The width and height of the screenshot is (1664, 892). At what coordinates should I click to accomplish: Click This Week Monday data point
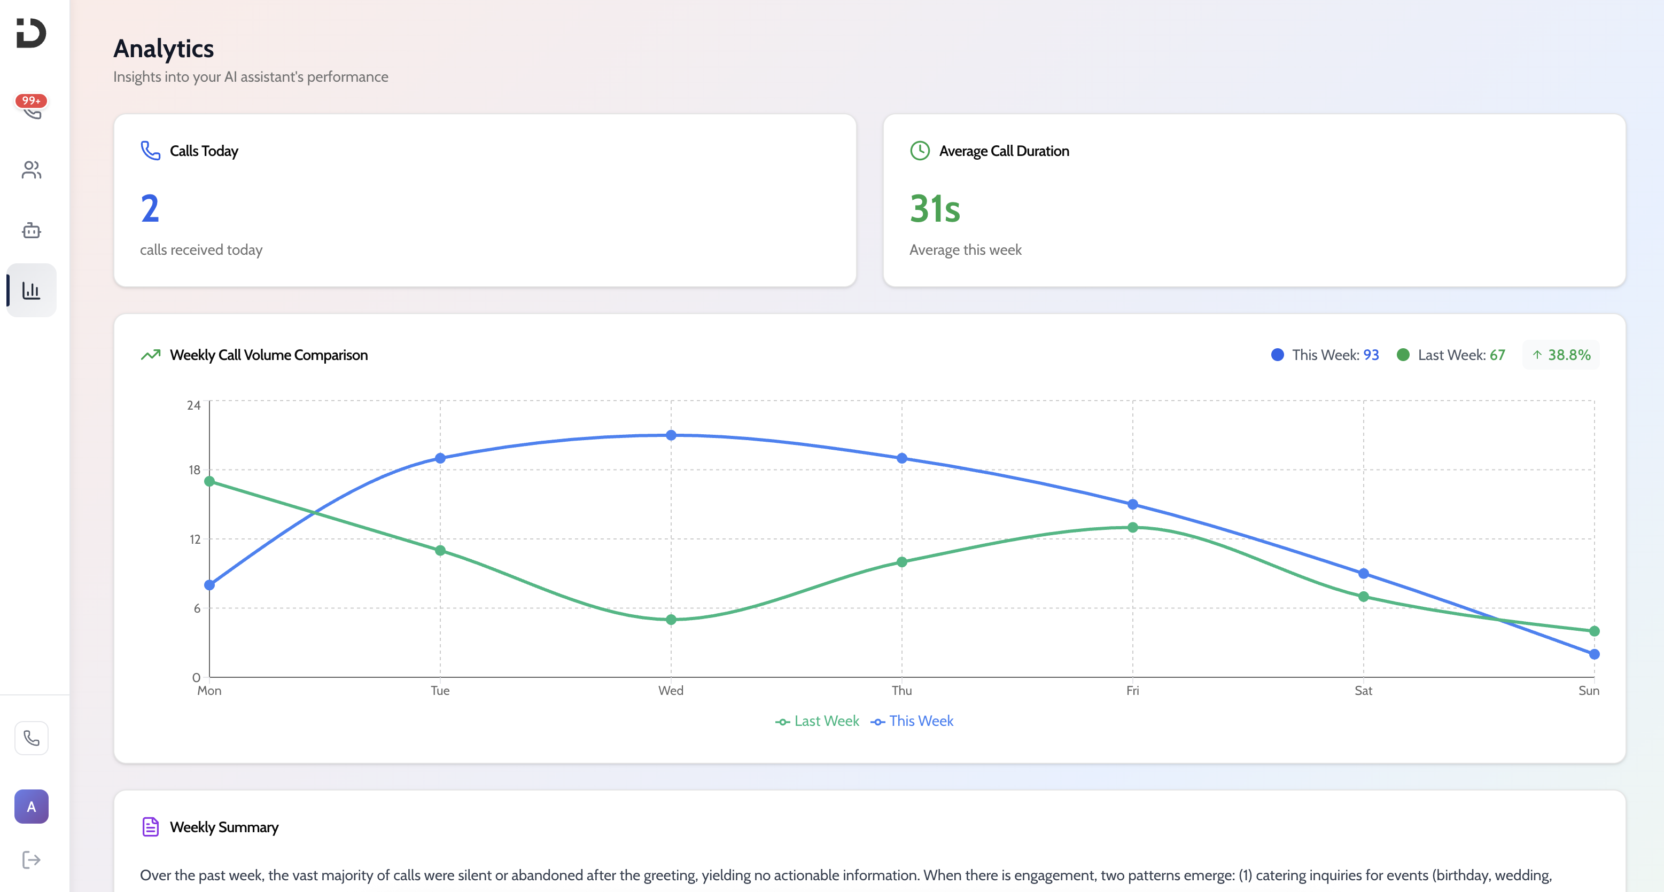pos(209,585)
